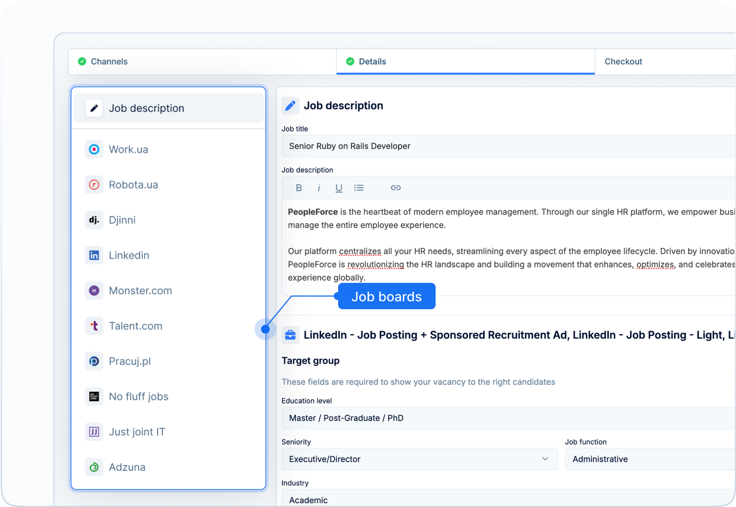The height and width of the screenshot is (507, 736).
Task: Toggle italic formatting in editor
Action: pos(319,188)
